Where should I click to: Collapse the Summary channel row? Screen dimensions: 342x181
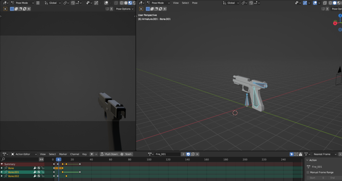[x=2, y=164]
